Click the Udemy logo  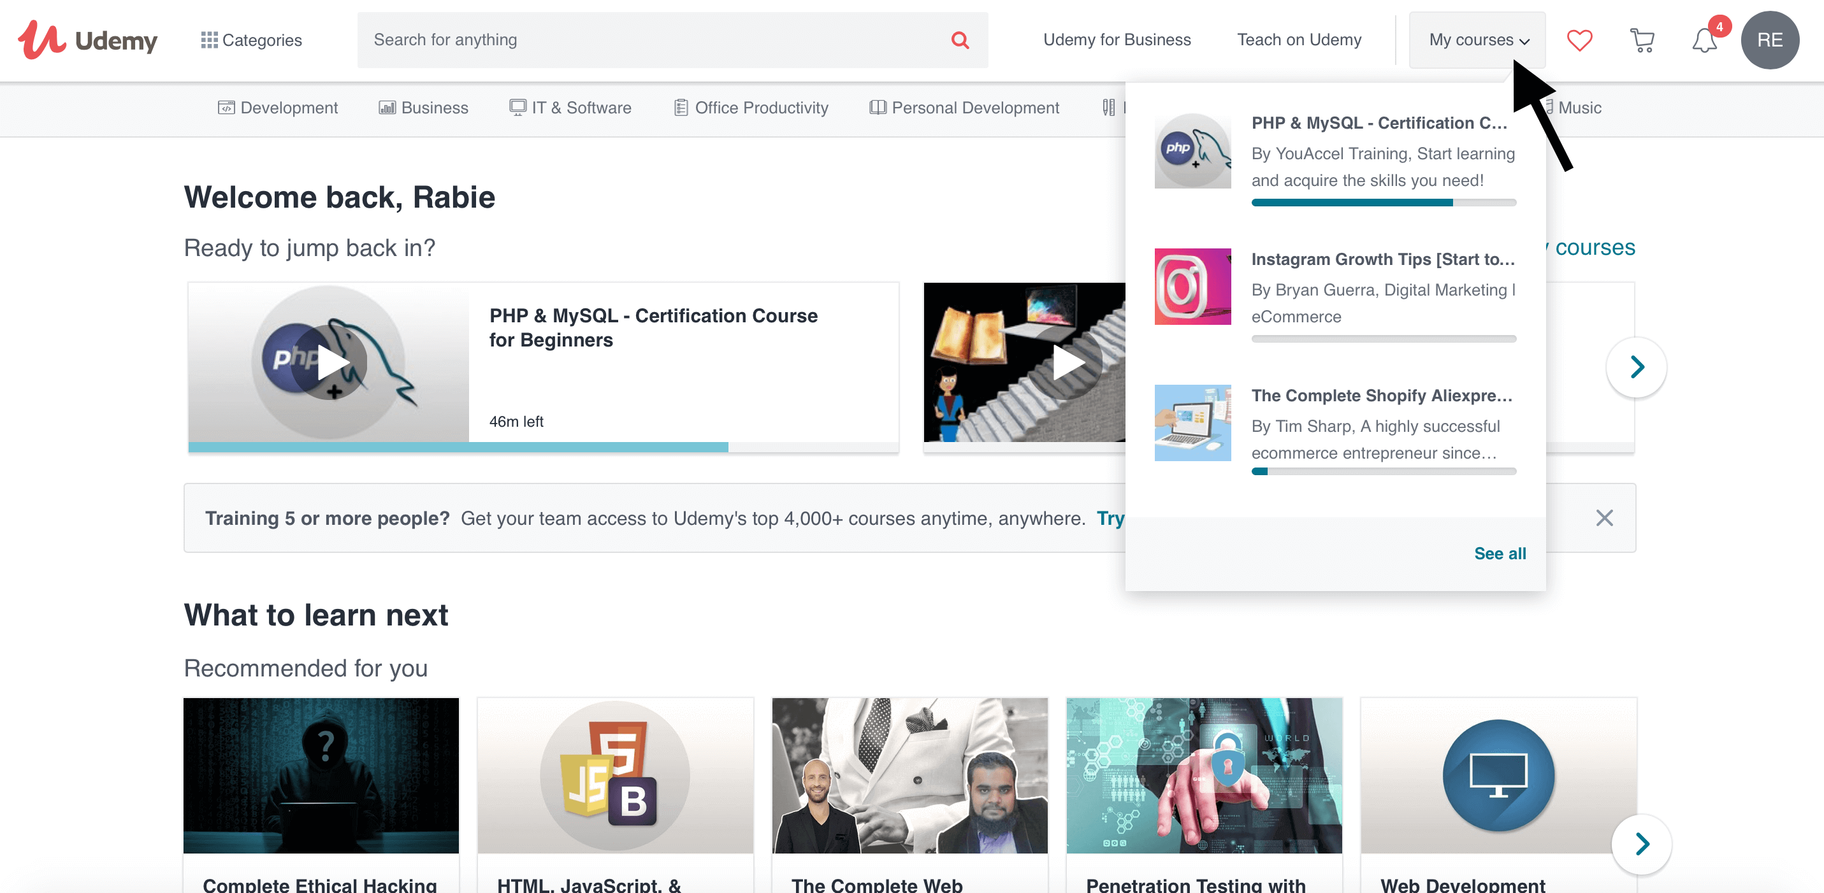point(87,40)
